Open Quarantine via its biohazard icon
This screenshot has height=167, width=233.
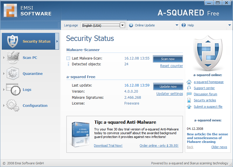(13, 73)
